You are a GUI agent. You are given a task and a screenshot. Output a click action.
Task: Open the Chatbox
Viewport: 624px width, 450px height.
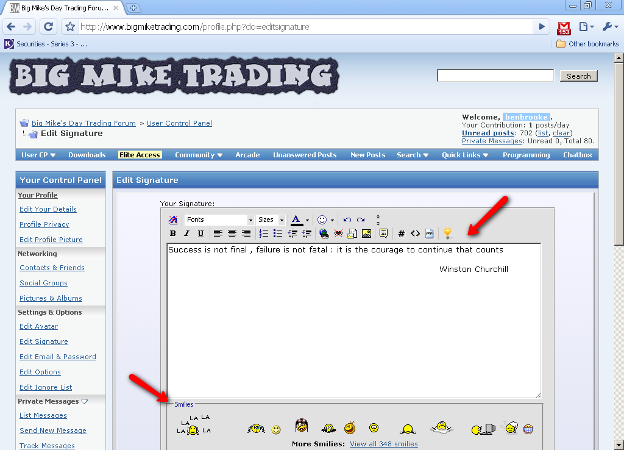pos(578,155)
